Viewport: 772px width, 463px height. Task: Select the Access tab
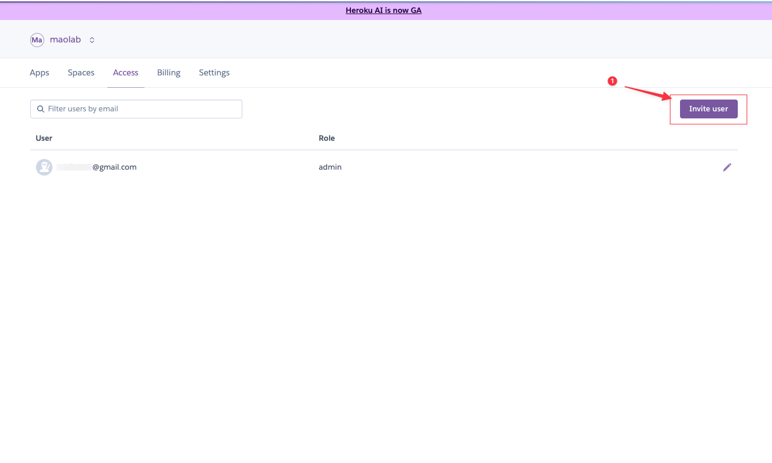126,73
